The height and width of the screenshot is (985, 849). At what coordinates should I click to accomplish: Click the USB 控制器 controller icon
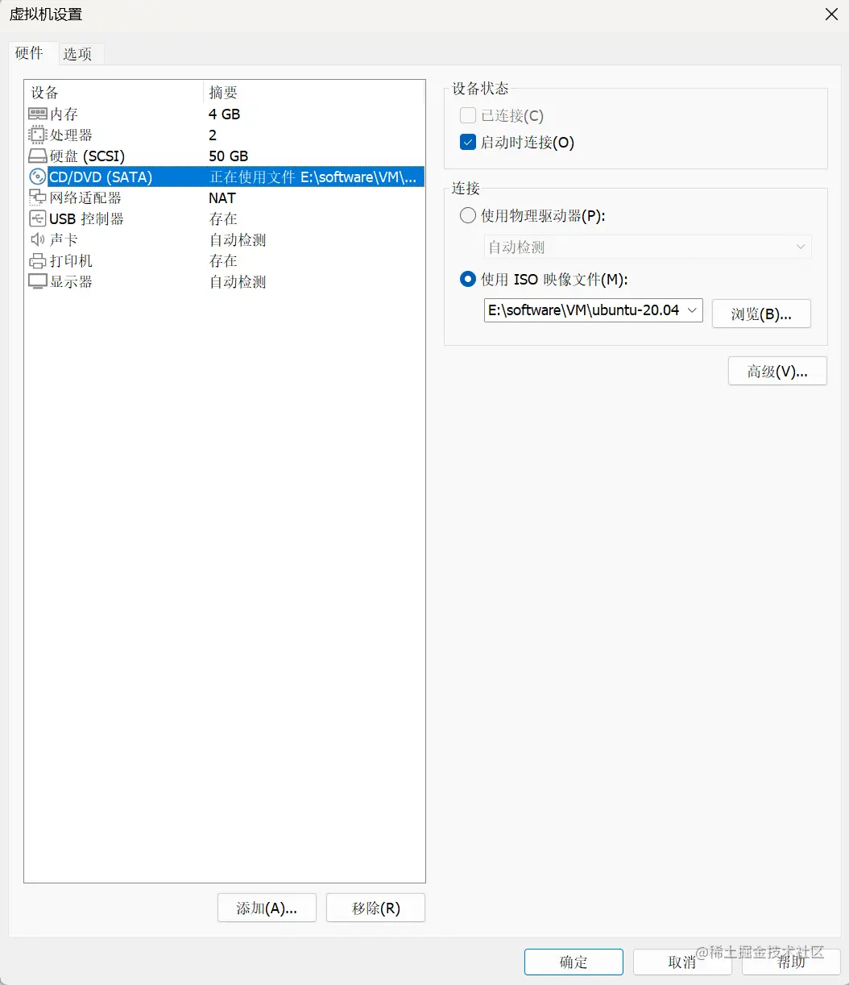(x=38, y=218)
